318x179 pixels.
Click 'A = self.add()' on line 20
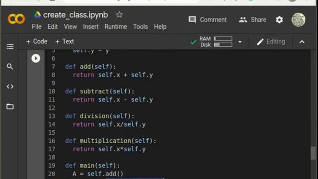(x=98, y=174)
